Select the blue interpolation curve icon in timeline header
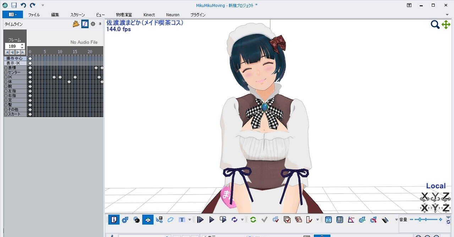 [x=85, y=24]
